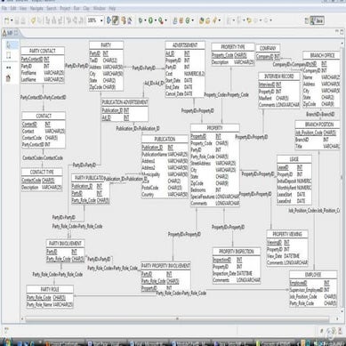Minimize the diagram editor pane
Screen dimensions: 346x346
tap(337, 31)
